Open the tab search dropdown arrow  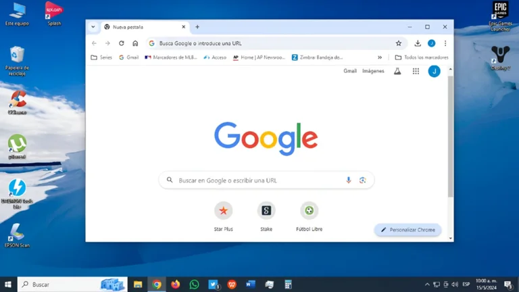point(93,27)
